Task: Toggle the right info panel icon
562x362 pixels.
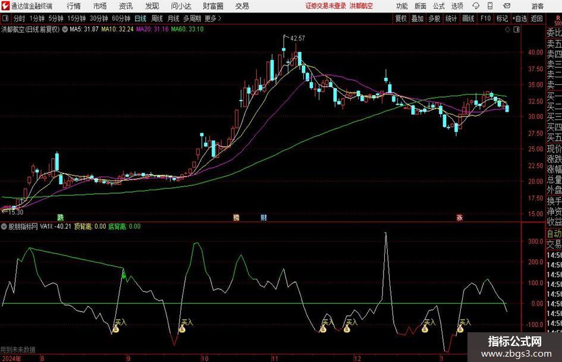Action: pos(516,30)
